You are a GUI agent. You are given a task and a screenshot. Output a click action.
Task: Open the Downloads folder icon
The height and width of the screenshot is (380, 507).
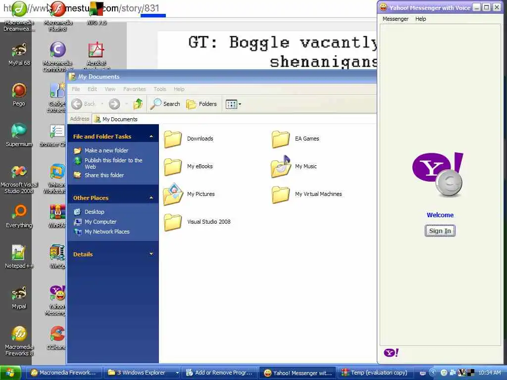[x=173, y=139]
